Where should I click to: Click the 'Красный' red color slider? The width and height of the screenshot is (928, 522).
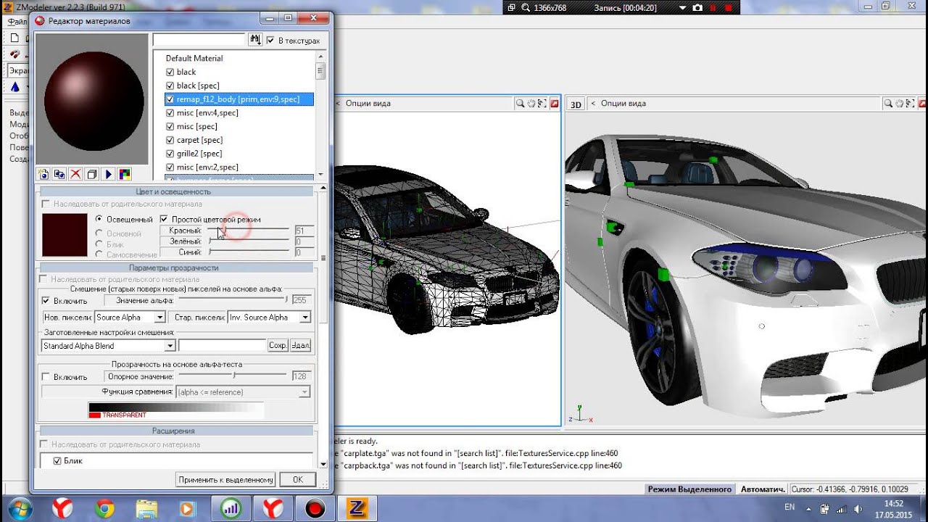tap(248, 231)
